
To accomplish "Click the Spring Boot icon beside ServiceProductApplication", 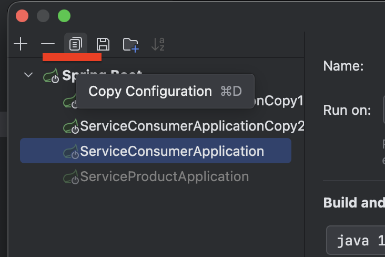I will click(x=70, y=177).
